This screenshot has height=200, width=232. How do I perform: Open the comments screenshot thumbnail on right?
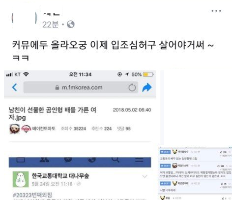(195, 173)
